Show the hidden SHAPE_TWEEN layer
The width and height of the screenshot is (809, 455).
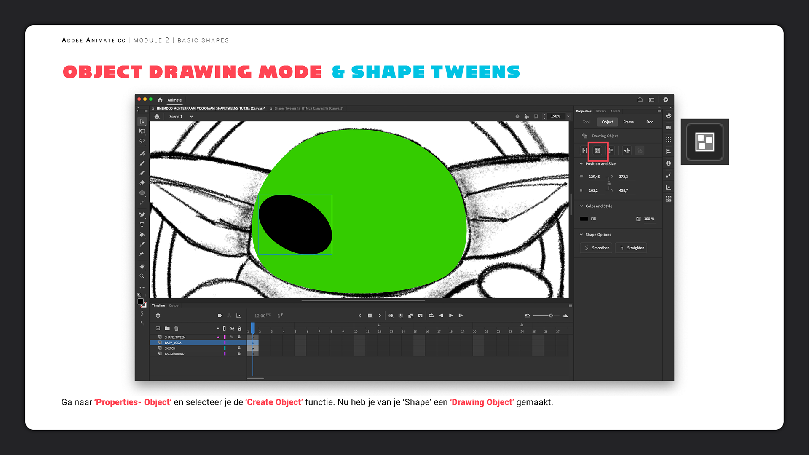click(x=232, y=337)
